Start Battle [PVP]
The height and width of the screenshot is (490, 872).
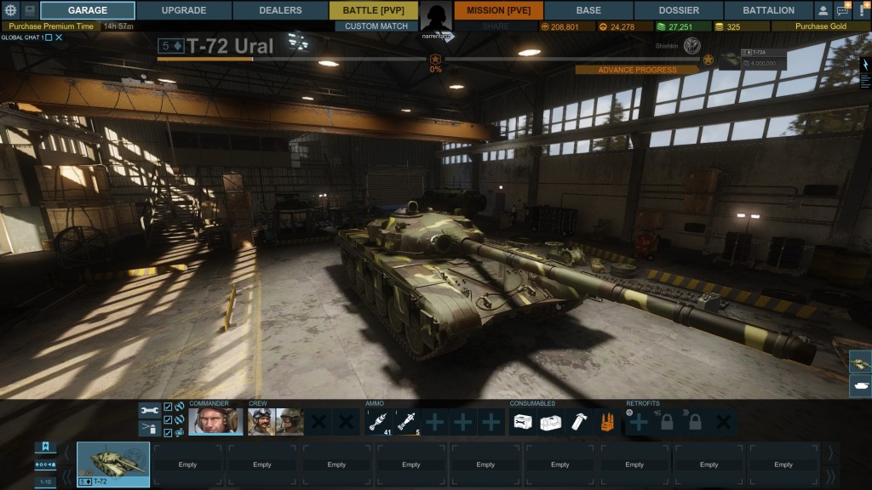point(373,10)
